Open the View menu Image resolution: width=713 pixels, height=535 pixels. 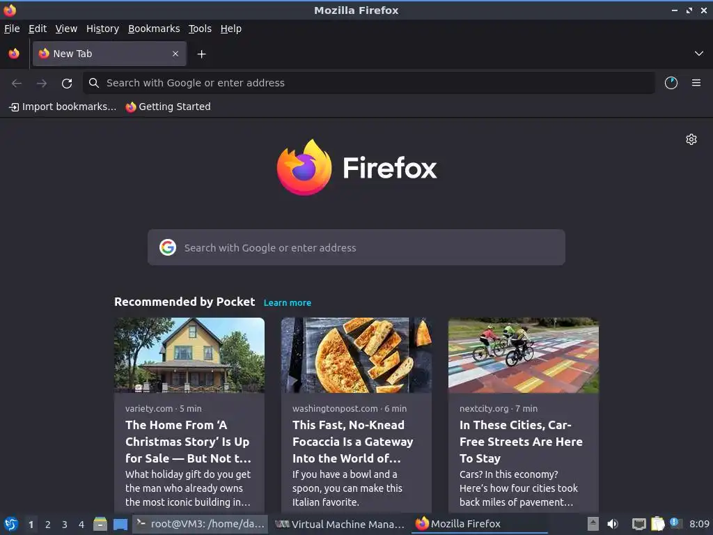[66, 29]
